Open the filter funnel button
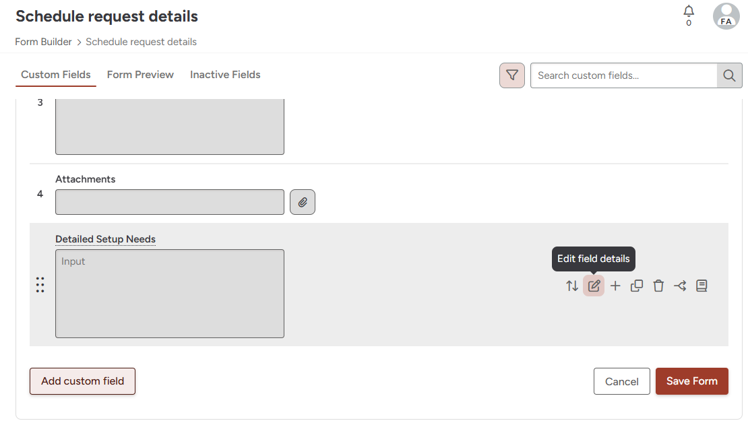 [512, 75]
